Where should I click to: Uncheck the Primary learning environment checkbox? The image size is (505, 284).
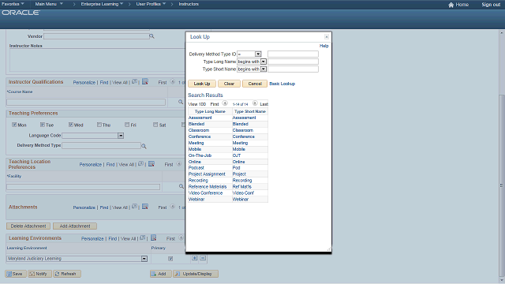[170, 259]
